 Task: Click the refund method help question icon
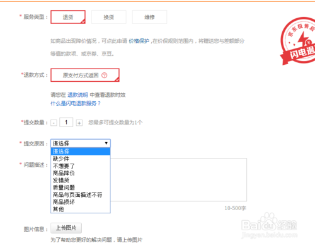tap(105, 75)
